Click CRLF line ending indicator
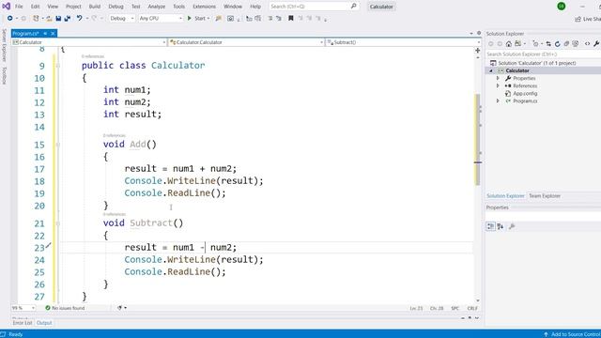The image size is (601, 338). (472, 308)
